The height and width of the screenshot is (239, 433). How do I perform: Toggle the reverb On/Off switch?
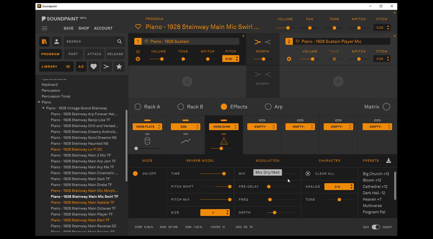point(135,173)
